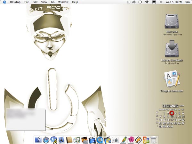Click the display monitor menu bar icon

(154, 2)
